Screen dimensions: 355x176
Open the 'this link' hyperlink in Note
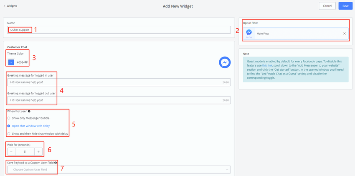click(x=267, y=66)
